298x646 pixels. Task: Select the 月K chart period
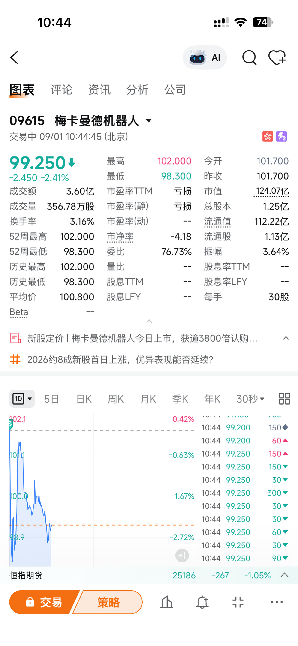click(148, 399)
